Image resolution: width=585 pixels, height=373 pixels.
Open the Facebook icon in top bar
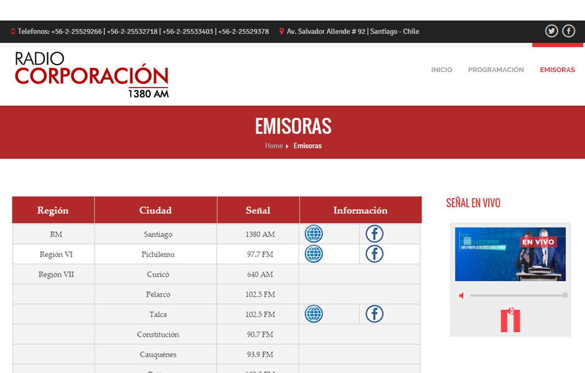pos(569,31)
